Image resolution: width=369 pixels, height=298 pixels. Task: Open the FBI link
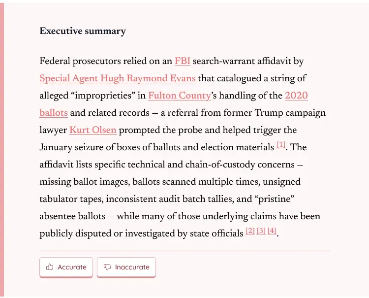click(x=183, y=62)
